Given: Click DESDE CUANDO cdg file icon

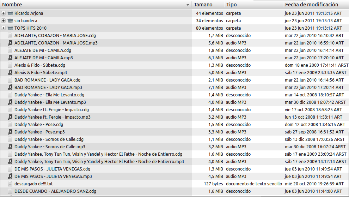Looking at the screenshot, I should (10, 191).
